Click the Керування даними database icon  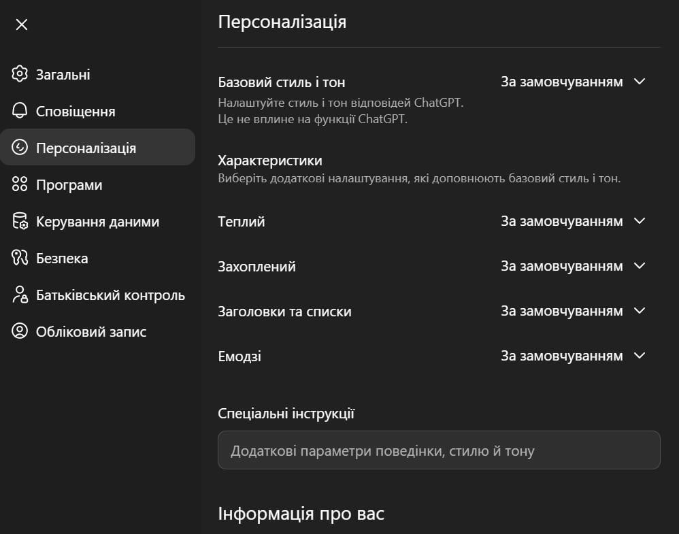19,220
